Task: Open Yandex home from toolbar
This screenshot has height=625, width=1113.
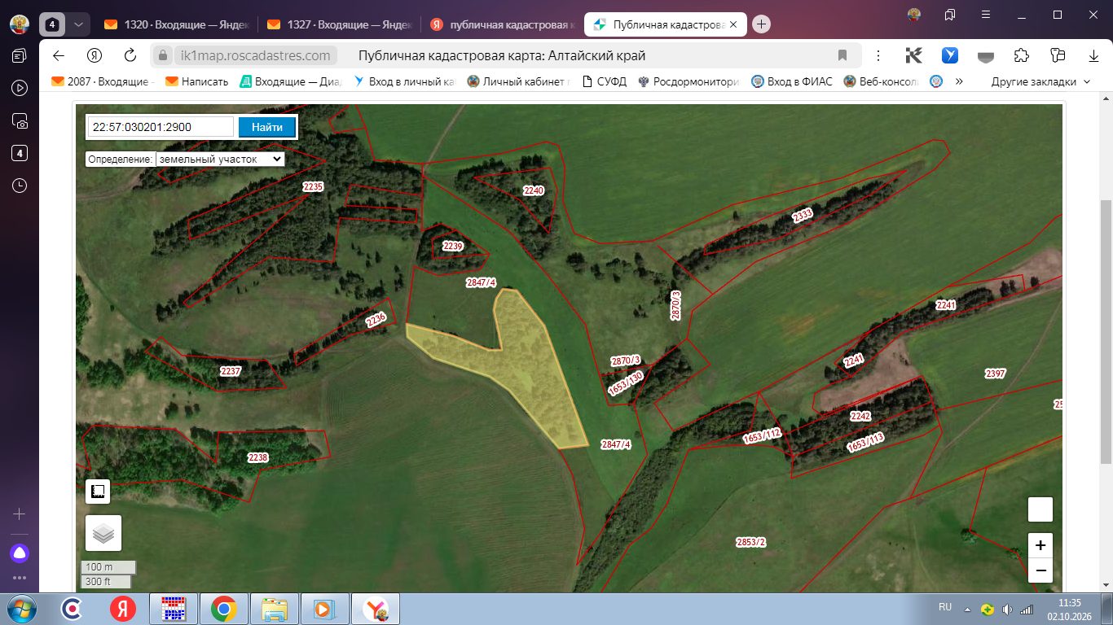Action: tap(94, 55)
